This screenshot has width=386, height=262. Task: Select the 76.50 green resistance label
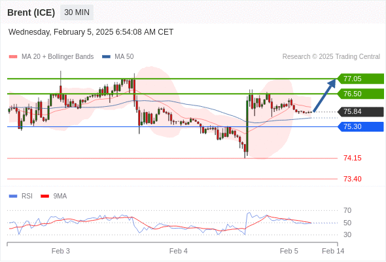pos(361,94)
